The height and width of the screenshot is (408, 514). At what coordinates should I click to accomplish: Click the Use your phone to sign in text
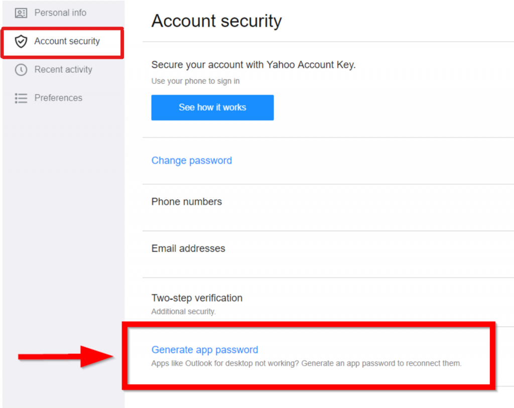(195, 81)
